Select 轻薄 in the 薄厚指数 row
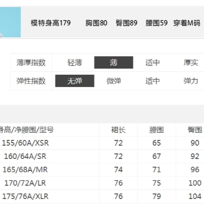This screenshot has height=204, width=204. [75, 62]
